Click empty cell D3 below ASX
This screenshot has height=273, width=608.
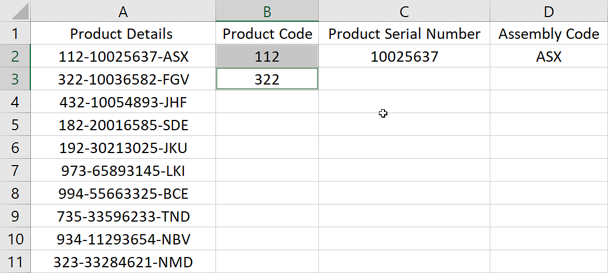(549, 79)
